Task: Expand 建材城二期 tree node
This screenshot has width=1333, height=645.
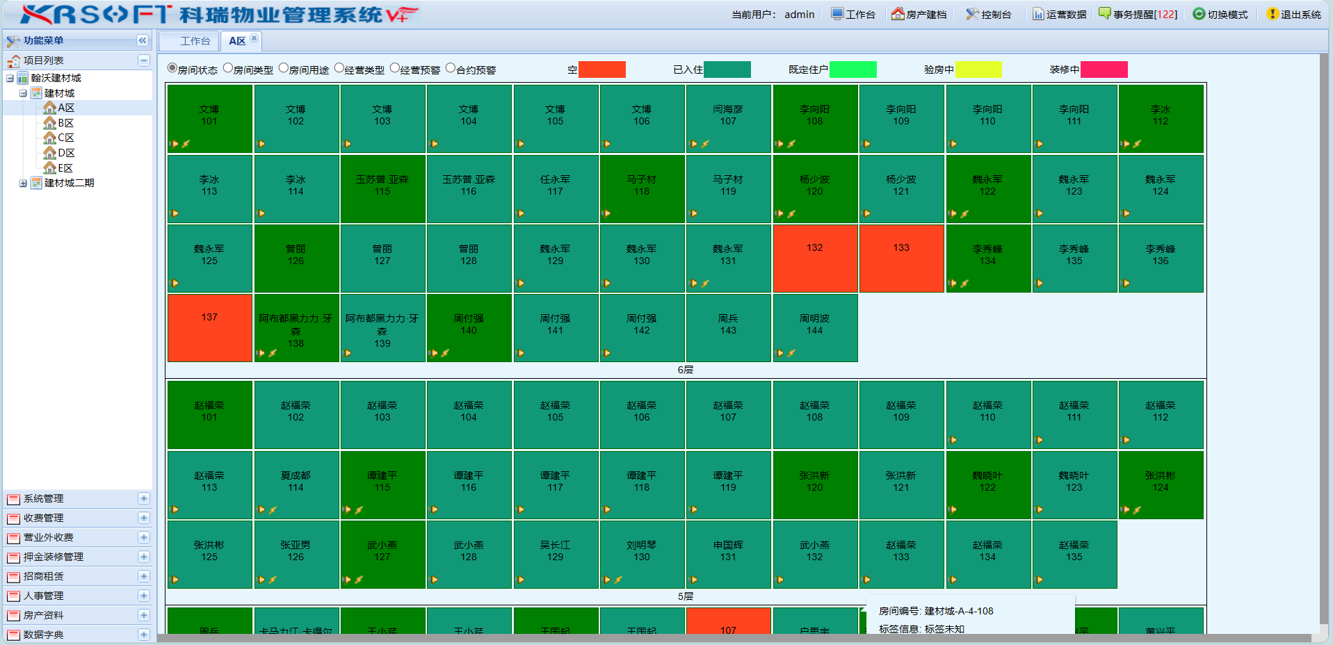Action: [x=23, y=183]
